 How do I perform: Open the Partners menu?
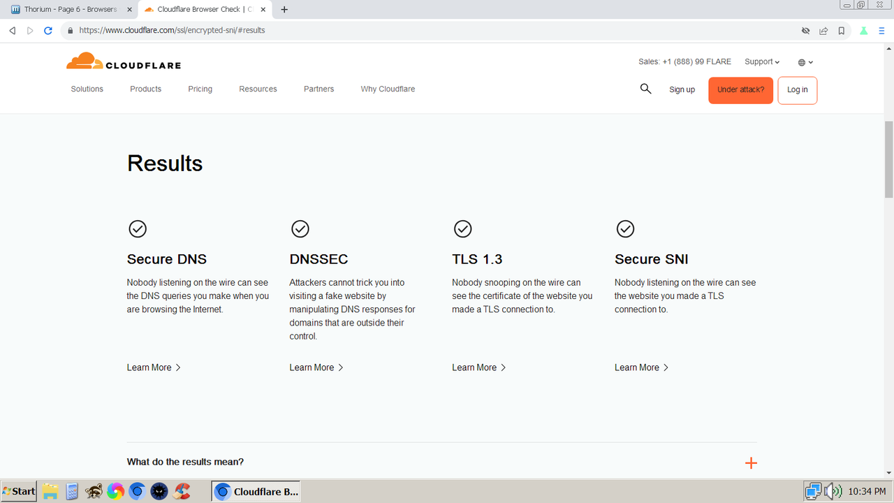[x=319, y=89]
